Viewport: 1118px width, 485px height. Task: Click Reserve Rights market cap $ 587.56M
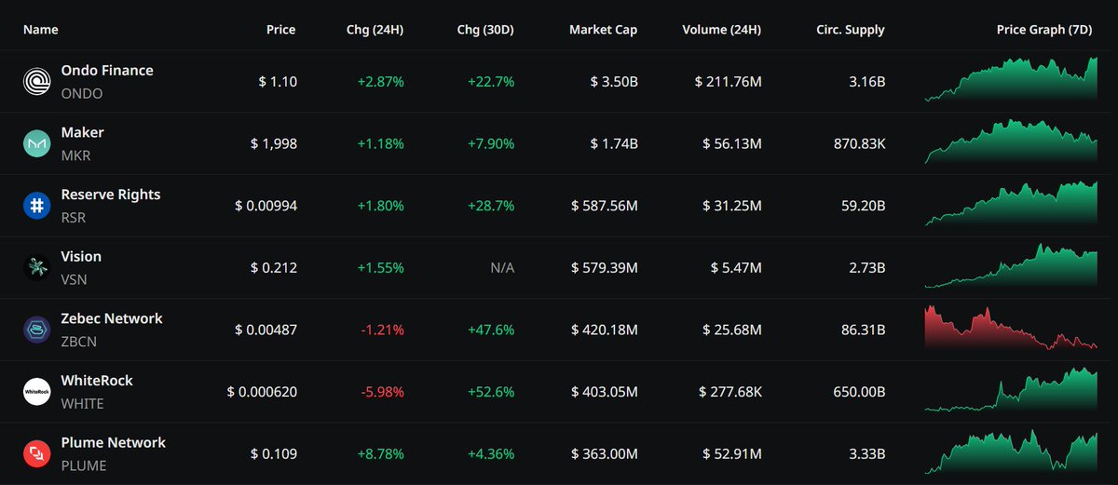[x=605, y=206]
